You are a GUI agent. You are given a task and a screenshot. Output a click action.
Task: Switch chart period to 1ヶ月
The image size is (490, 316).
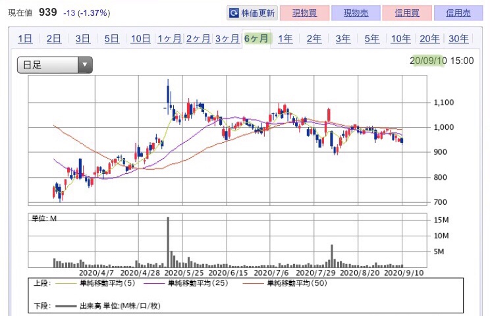[169, 39]
